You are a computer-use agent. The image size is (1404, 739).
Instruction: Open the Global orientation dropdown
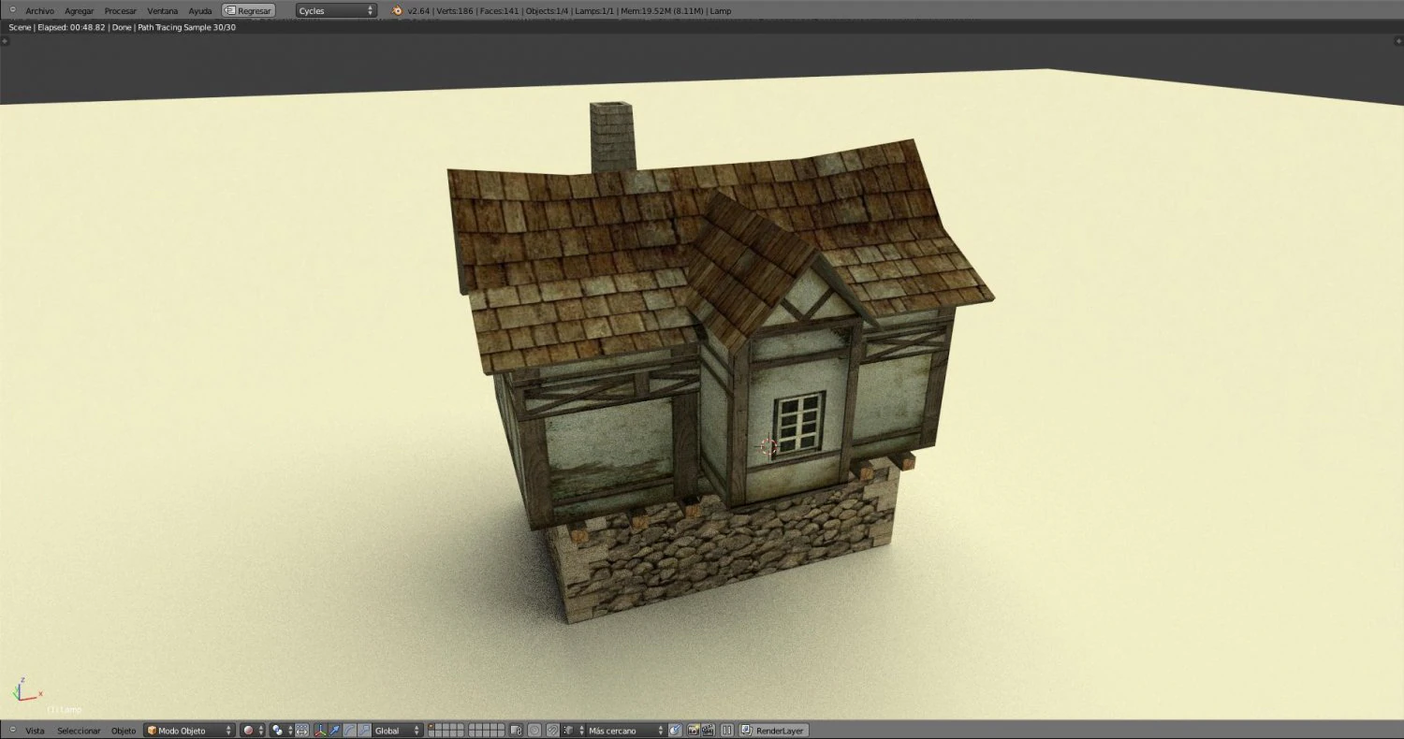(x=398, y=731)
